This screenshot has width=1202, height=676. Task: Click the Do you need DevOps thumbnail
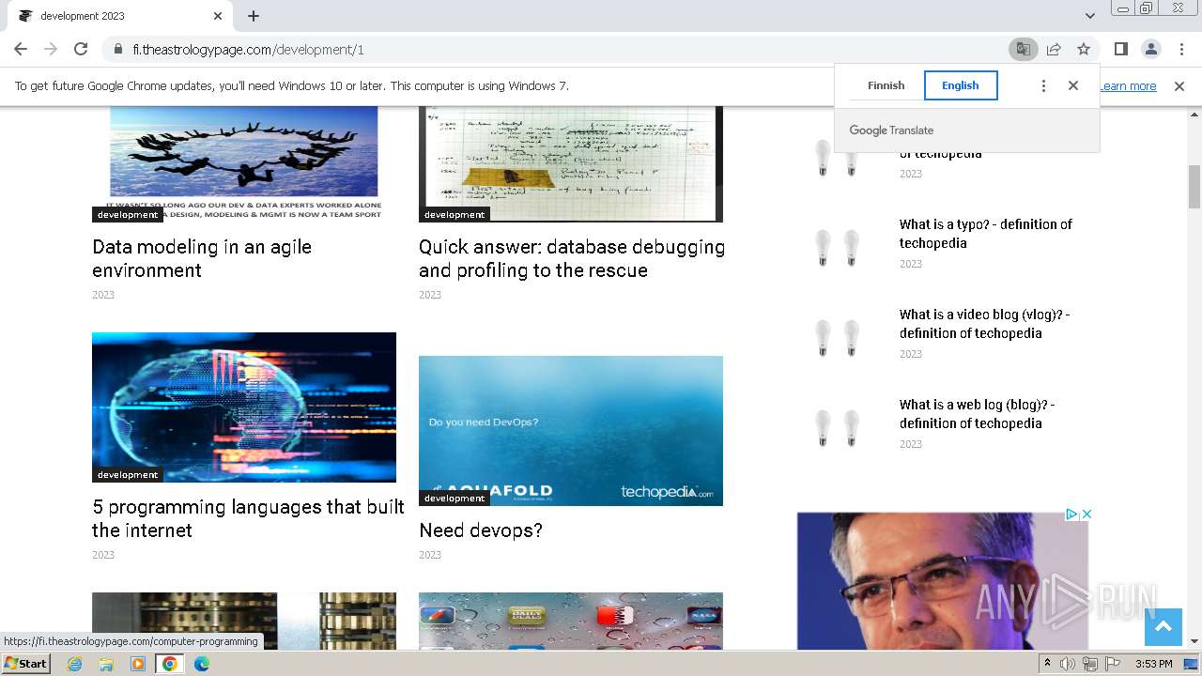point(571,431)
